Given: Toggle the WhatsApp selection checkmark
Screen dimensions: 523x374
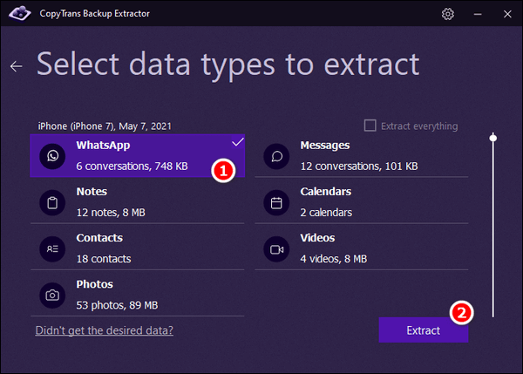Looking at the screenshot, I should click(x=238, y=142).
